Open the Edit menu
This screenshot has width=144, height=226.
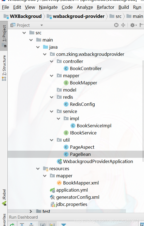click(x=17, y=7)
